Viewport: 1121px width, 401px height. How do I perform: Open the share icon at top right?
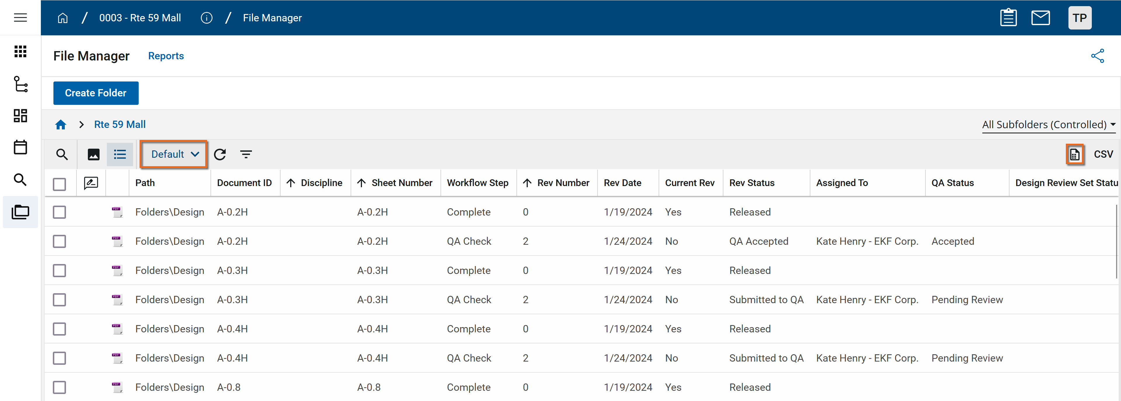point(1097,56)
